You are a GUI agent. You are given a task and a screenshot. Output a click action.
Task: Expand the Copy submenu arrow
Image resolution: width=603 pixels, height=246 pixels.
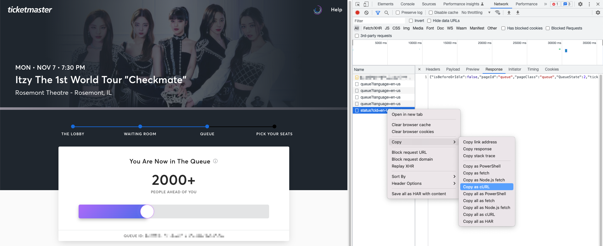[x=454, y=142]
